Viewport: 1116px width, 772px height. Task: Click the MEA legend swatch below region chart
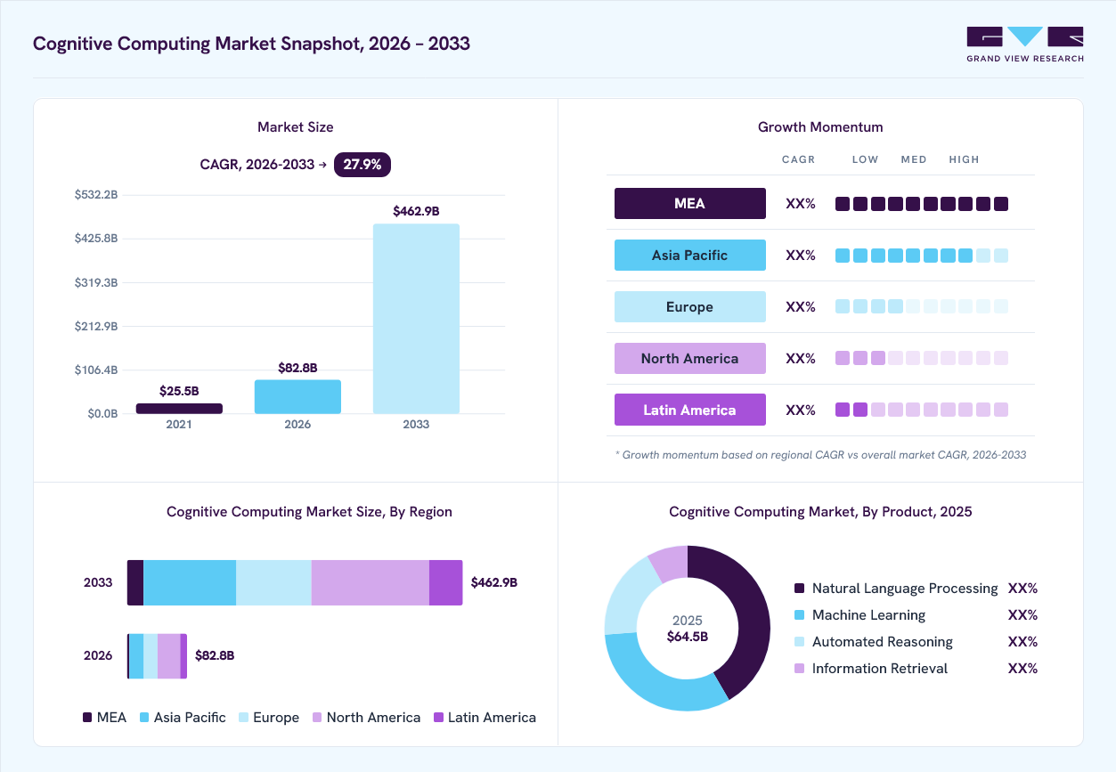click(x=87, y=717)
